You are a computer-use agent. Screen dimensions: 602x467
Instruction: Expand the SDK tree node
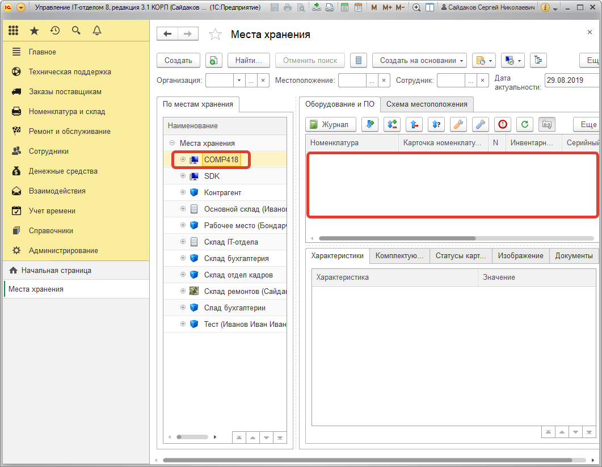pos(183,176)
